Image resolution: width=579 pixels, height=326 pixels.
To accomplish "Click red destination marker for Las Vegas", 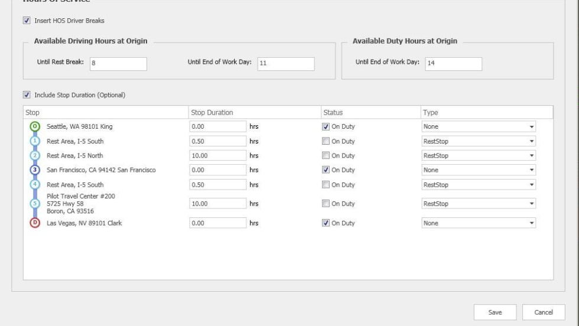I will click(x=34, y=223).
